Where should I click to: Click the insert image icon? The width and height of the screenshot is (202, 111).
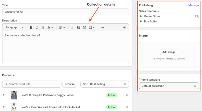(78, 27)
